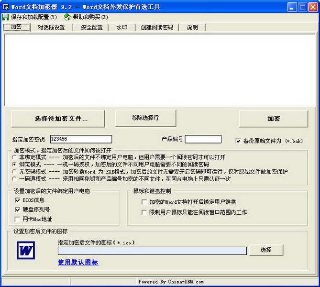Viewport: 320px width, 287px height.
Task: Open 保存和加载配置 menu
Action: 34,17
